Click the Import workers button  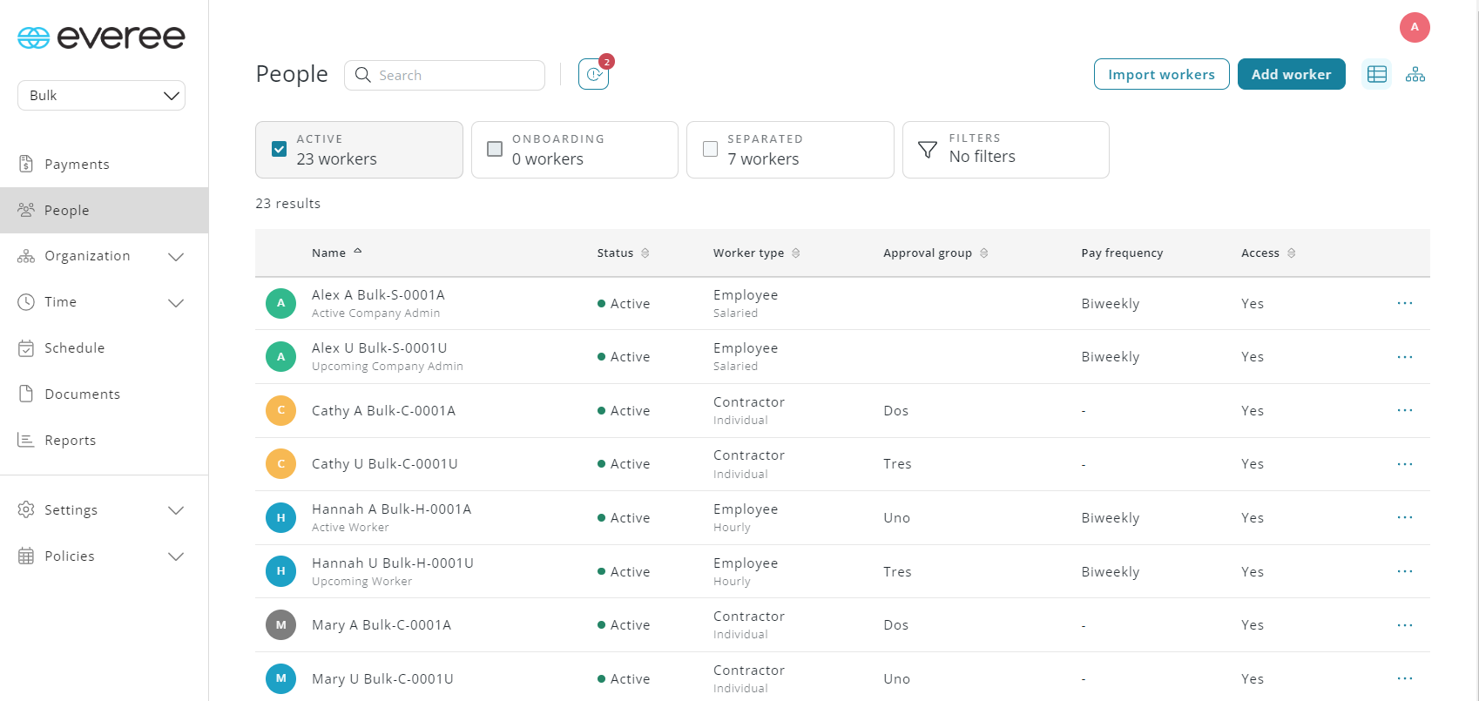pos(1162,74)
